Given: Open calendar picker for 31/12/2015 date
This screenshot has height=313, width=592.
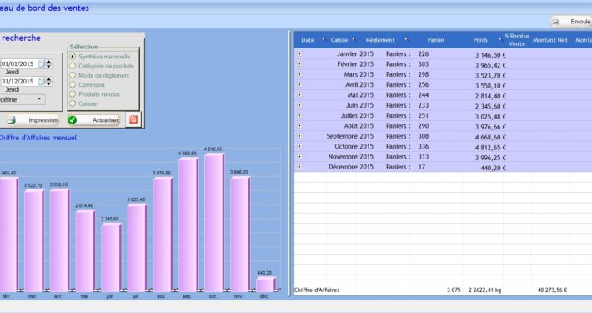Looking at the screenshot, I should tap(42, 81).
